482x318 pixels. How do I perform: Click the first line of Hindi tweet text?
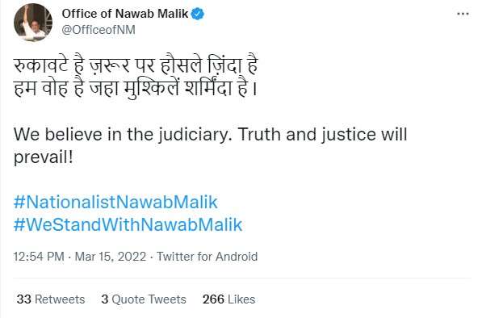point(136,65)
